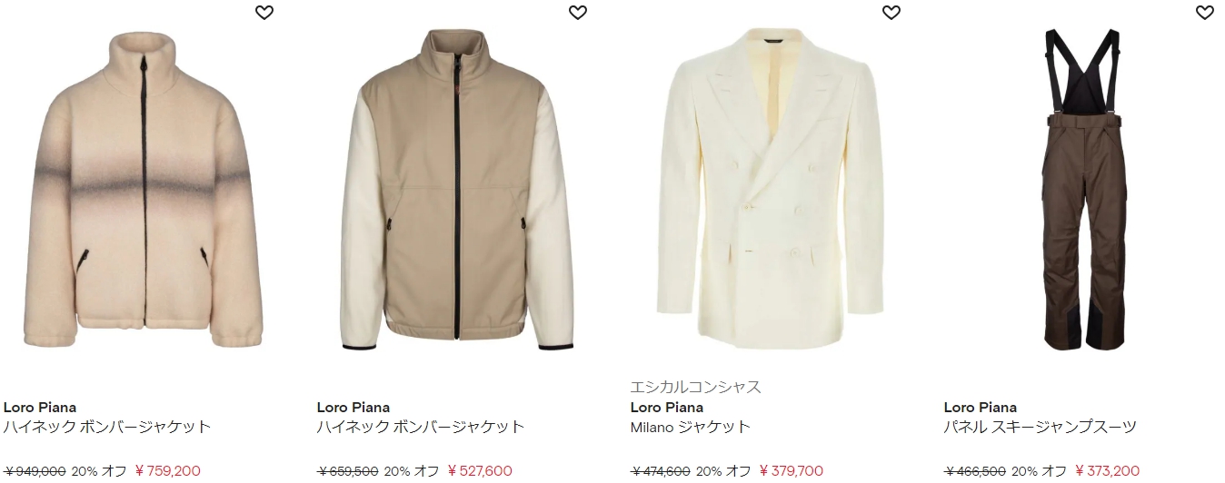Select the Milano ジャケット product title

[691, 427]
